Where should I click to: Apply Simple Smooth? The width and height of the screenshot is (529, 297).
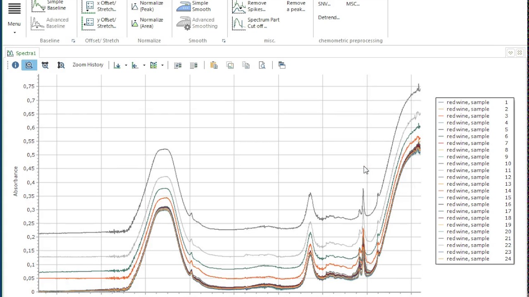pyautogui.click(x=193, y=6)
